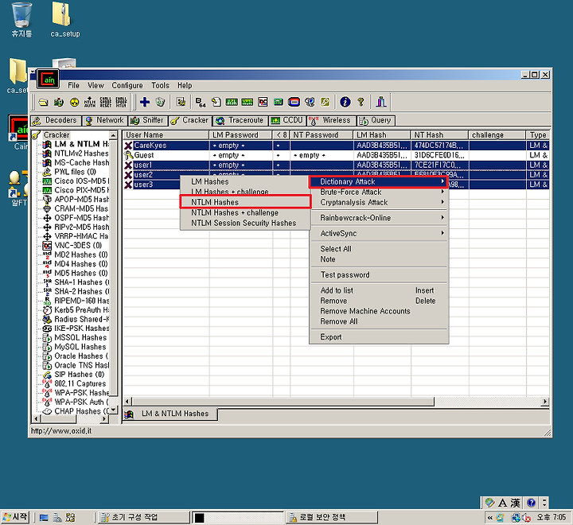
Task: Switch to the Traceroute tab
Action: pyautogui.click(x=240, y=120)
